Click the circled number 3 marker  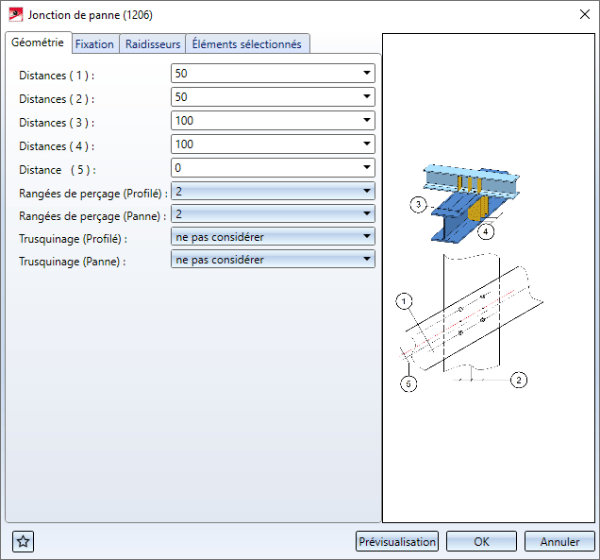point(418,205)
